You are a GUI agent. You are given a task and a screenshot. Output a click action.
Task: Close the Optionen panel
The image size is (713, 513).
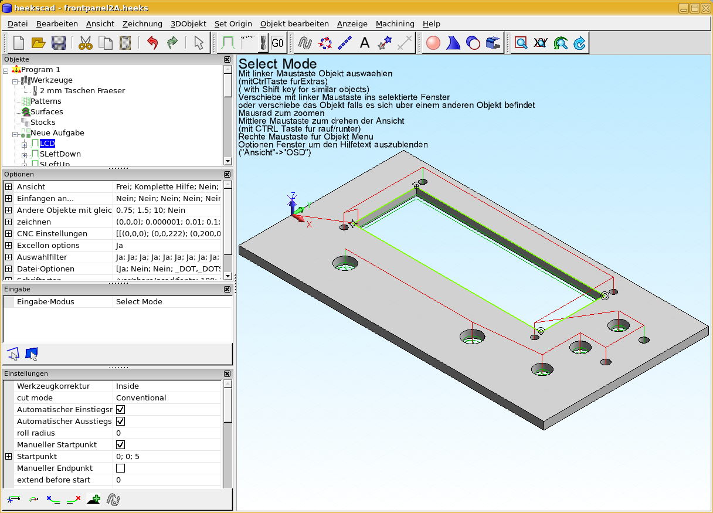[227, 174]
